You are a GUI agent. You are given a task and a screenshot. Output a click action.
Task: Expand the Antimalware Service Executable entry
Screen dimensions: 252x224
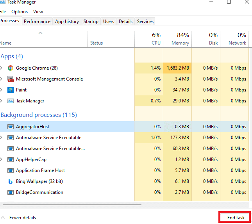click(x=2, y=138)
